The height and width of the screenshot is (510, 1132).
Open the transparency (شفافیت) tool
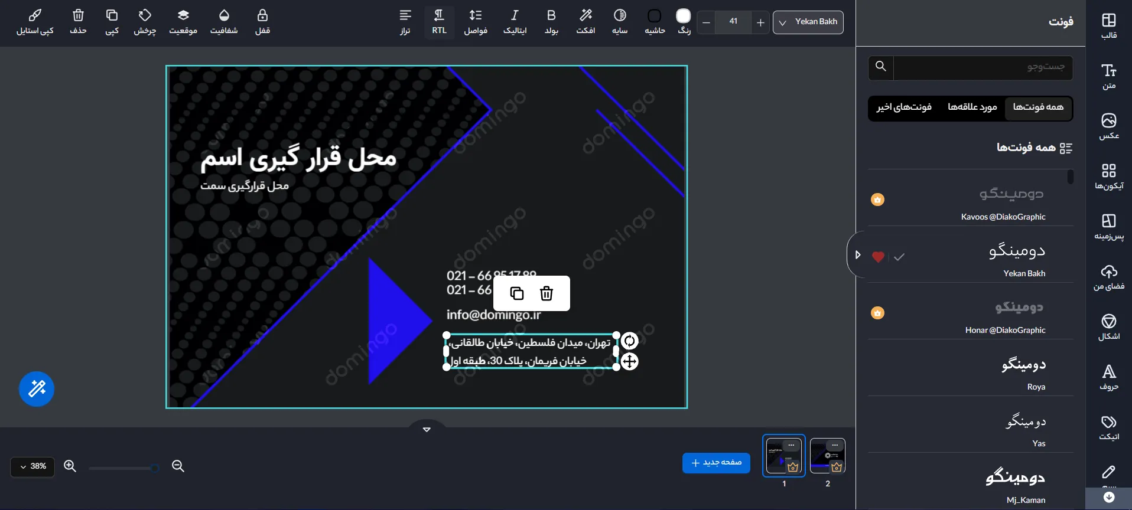224,22
